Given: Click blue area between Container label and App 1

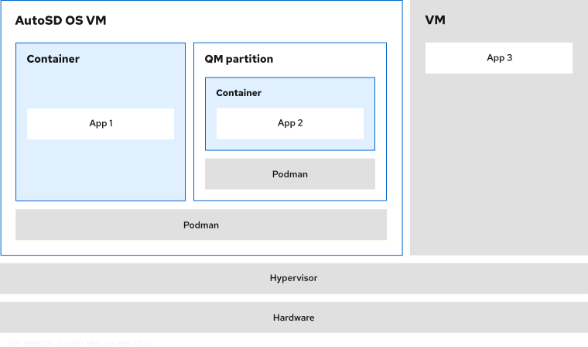Looking at the screenshot, I should point(101,85).
